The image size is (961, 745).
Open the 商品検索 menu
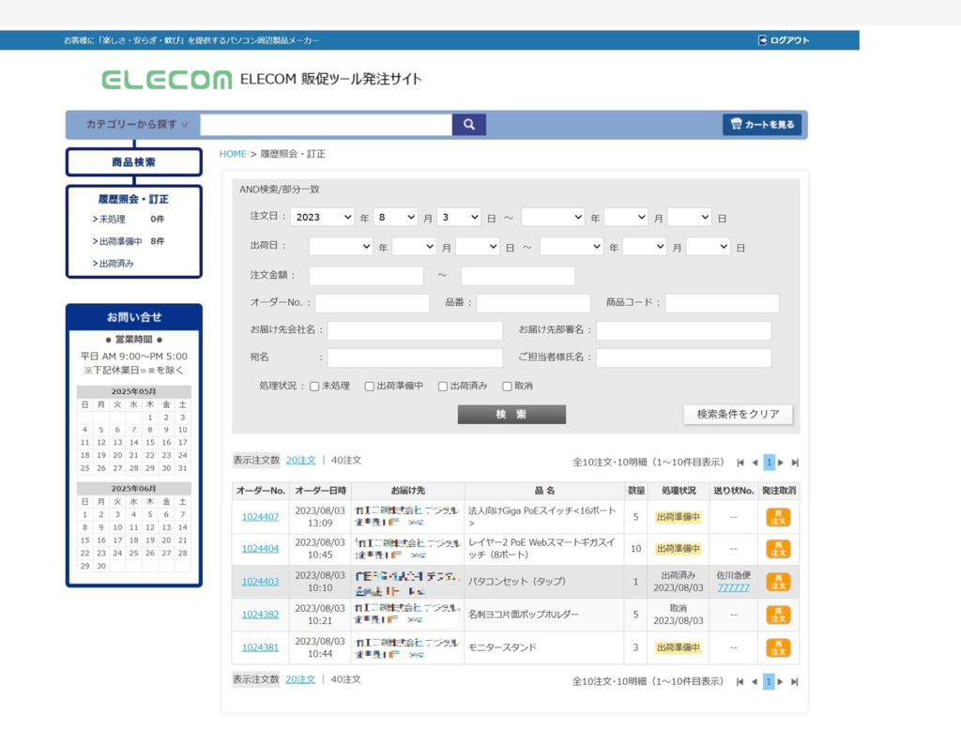click(x=133, y=162)
